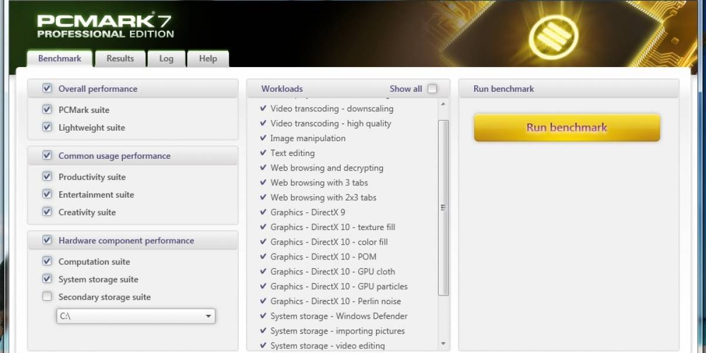This screenshot has height=353, width=706.
Task: Toggle the Hardware component performance checkbox
Action: 47,241
